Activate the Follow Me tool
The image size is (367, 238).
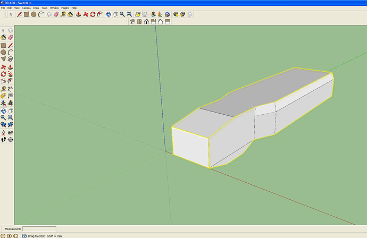[10, 74]
